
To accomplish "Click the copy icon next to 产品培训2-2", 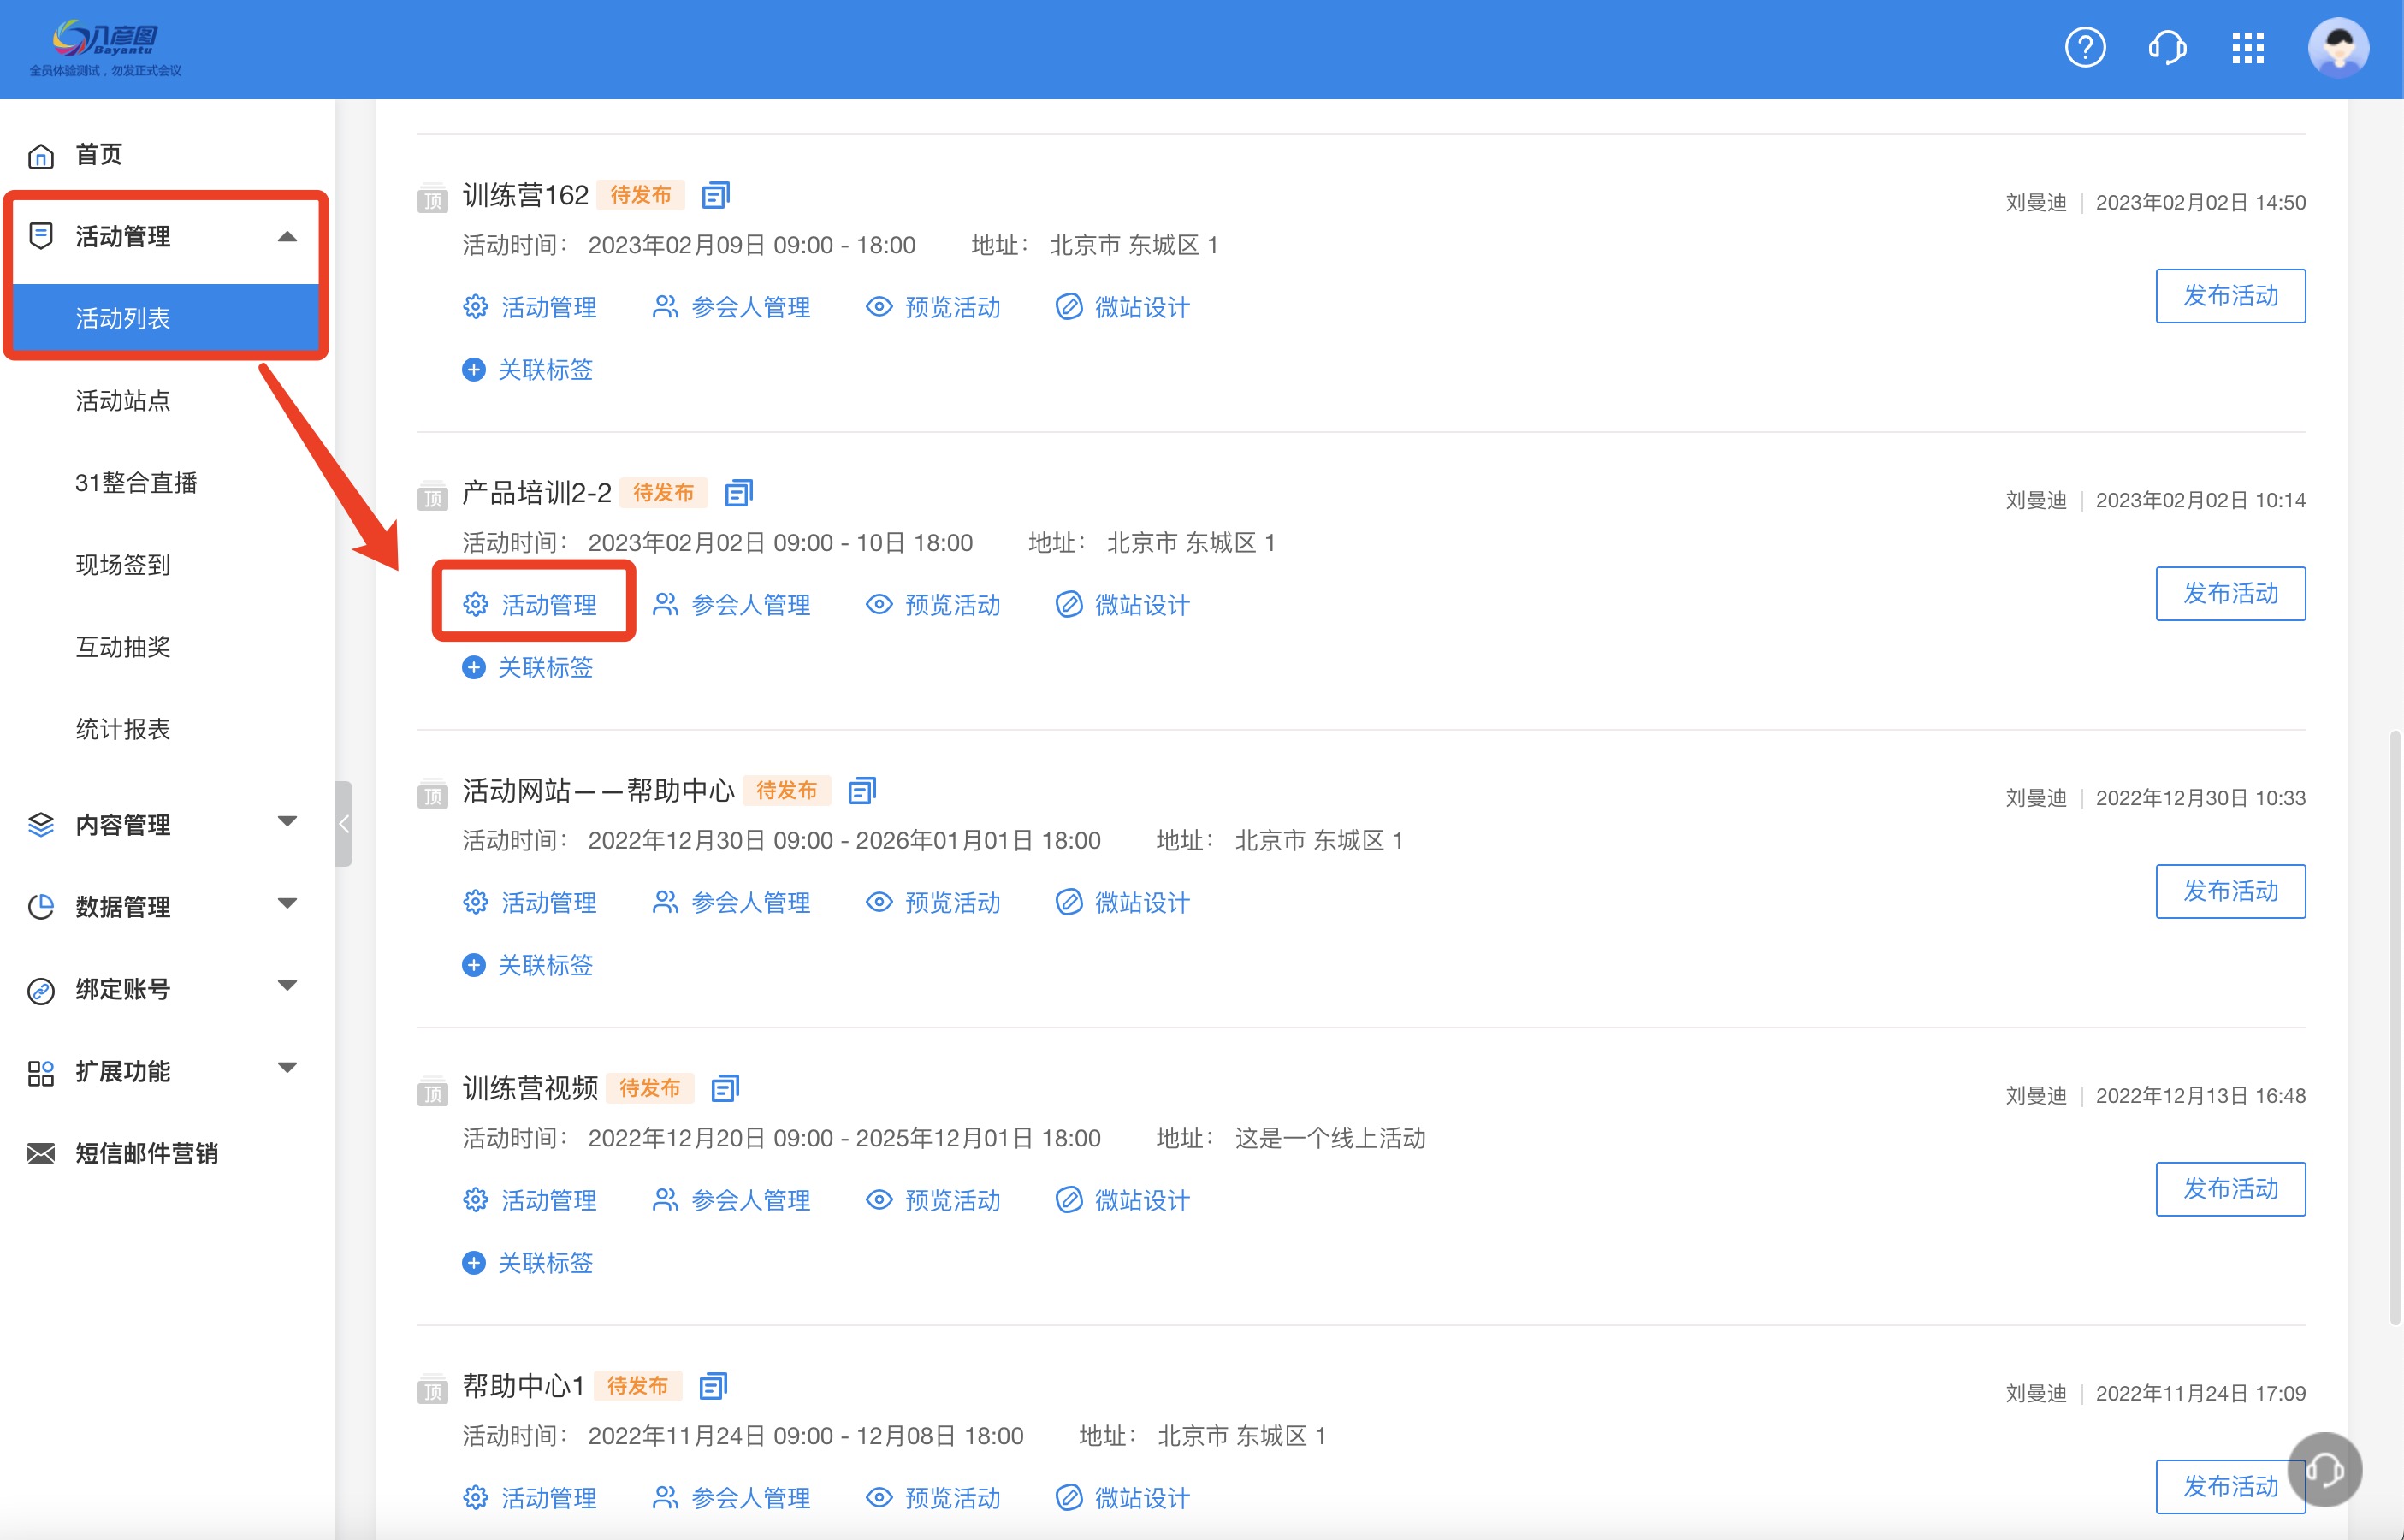I will click(x=738, y=492).
